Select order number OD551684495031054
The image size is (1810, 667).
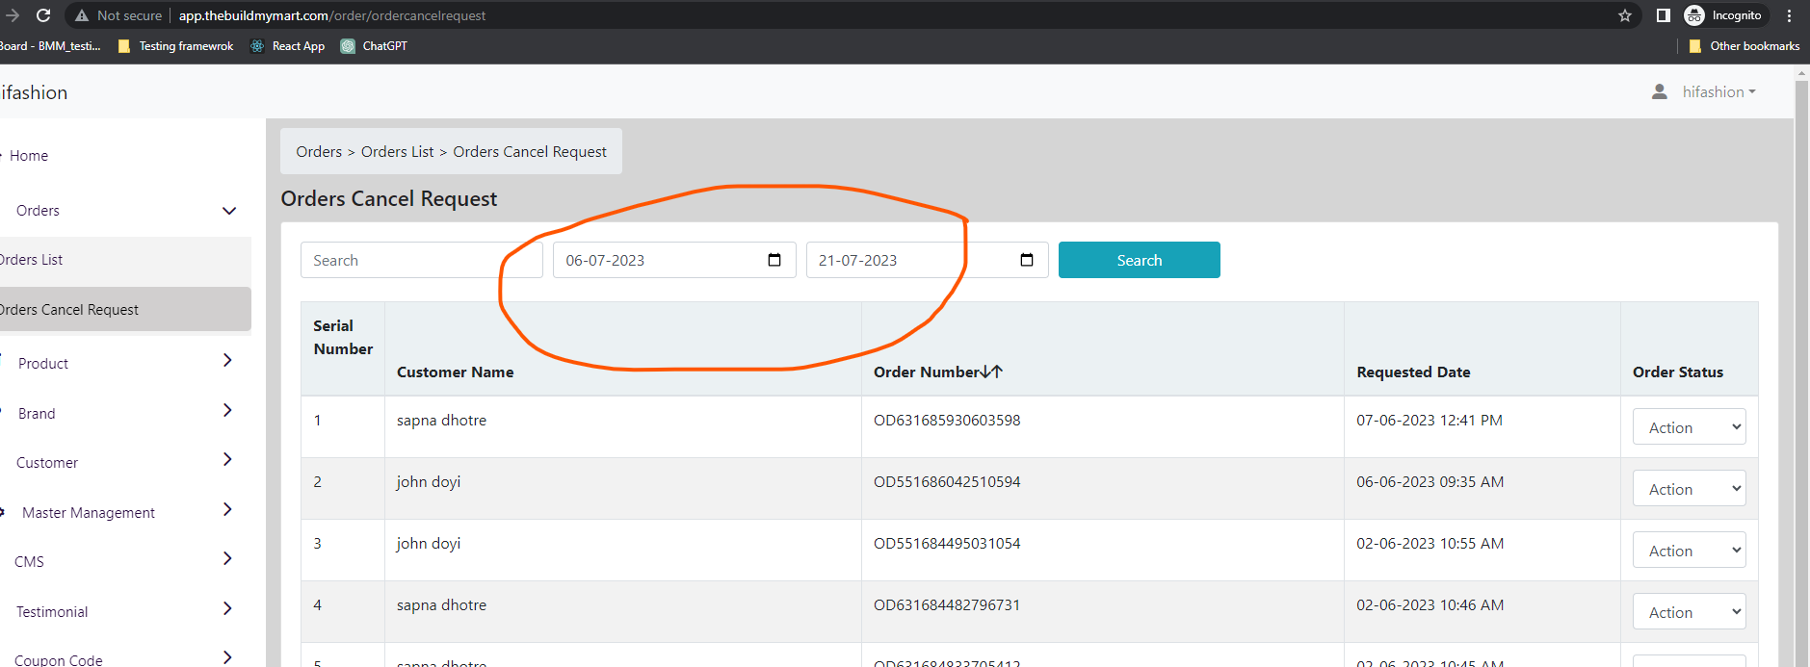pos(947,544)
